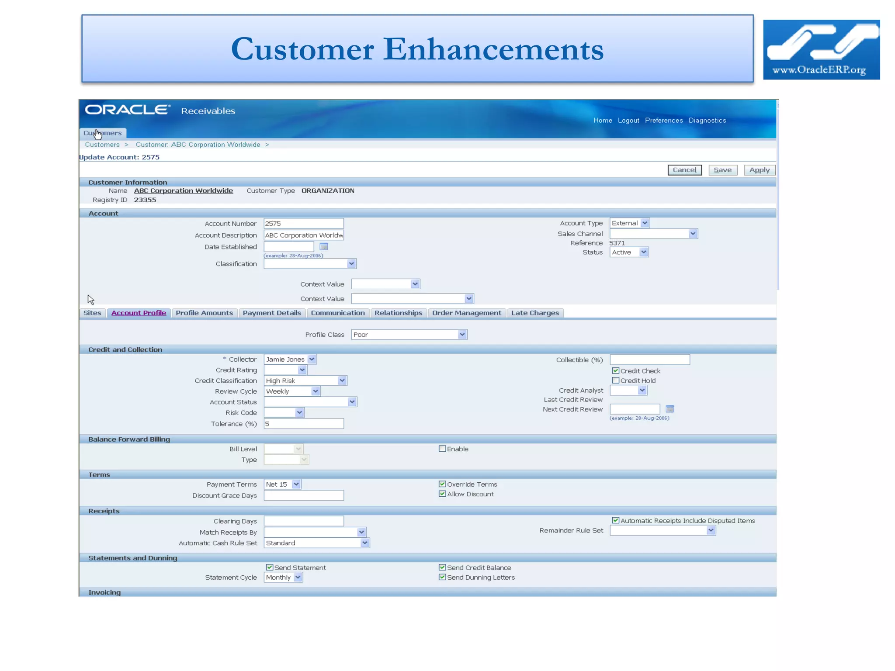The width and height of the screenshot is (895, 671).
Task: Open the Profile Class dropdown
Action: [409, 335]
